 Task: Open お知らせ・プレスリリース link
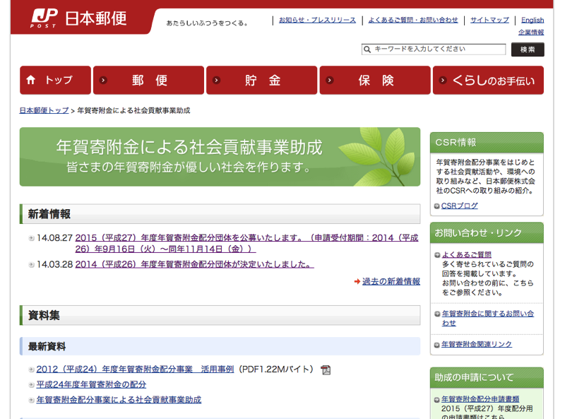point(317,20)
